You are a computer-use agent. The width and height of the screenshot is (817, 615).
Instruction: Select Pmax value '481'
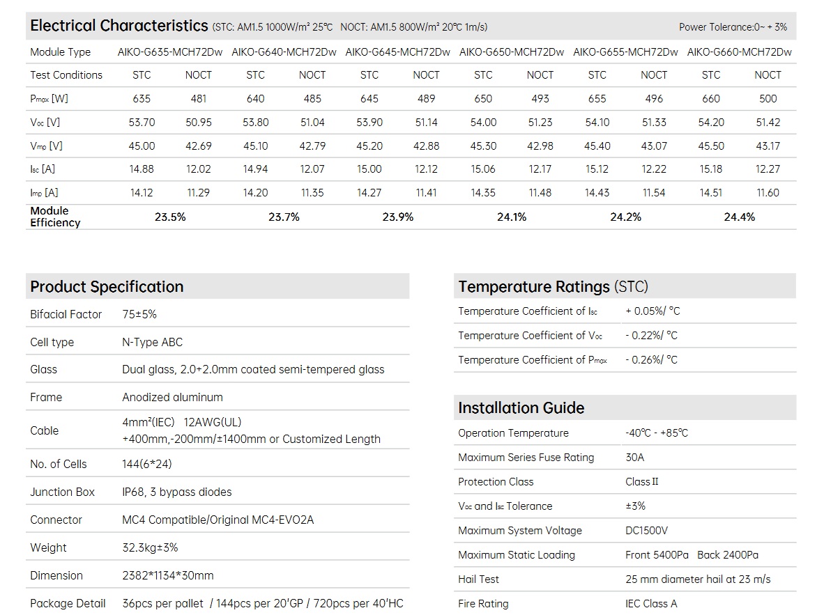click(199, 98)
